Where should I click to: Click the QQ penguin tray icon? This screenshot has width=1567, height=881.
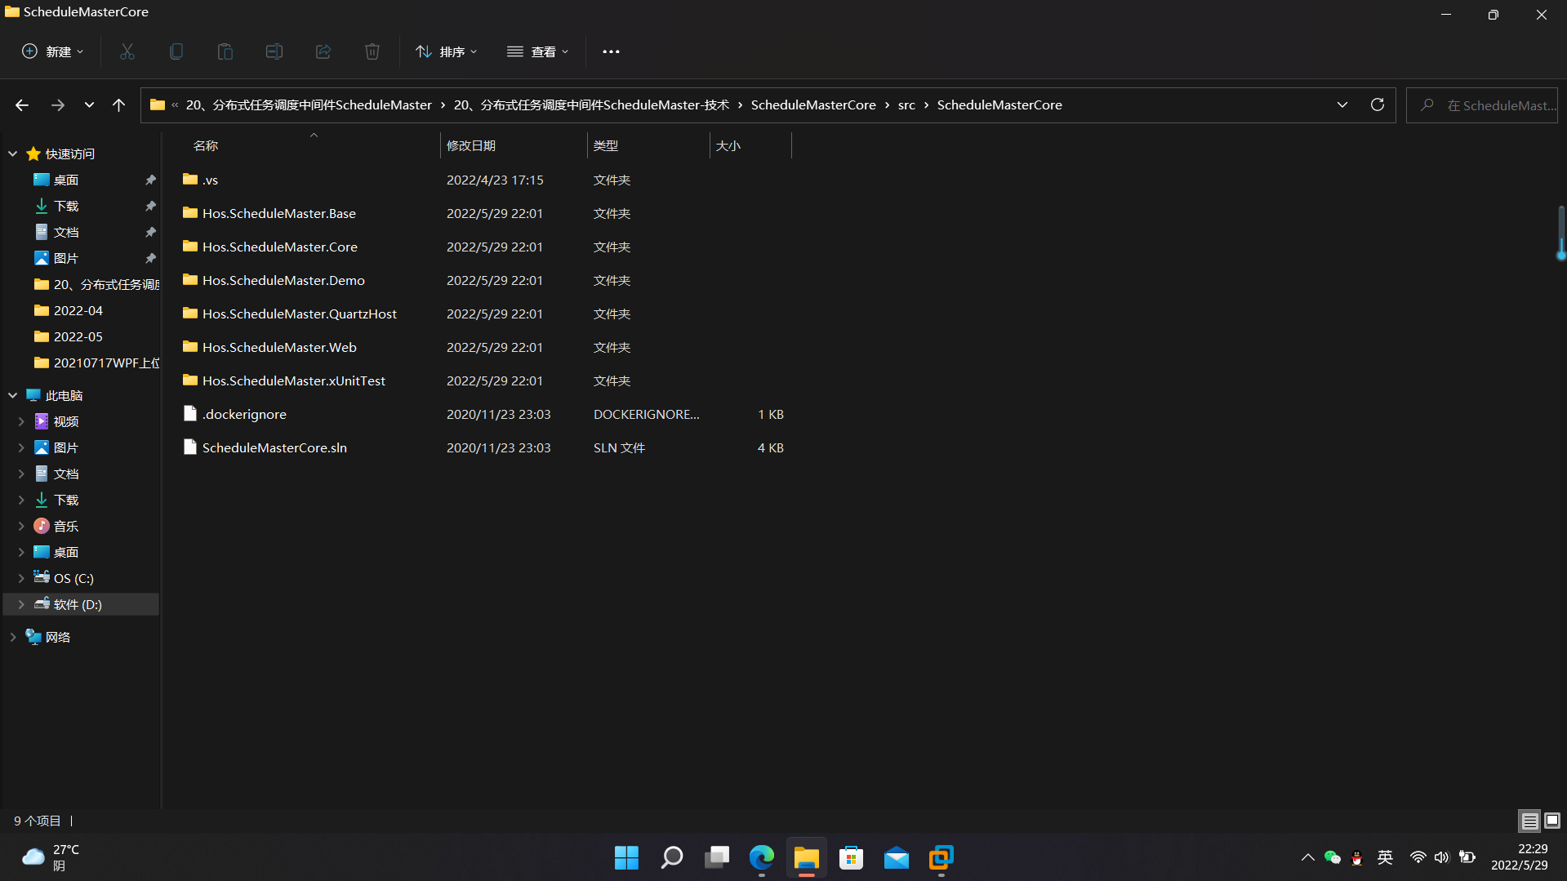(x=1357, y=857)
